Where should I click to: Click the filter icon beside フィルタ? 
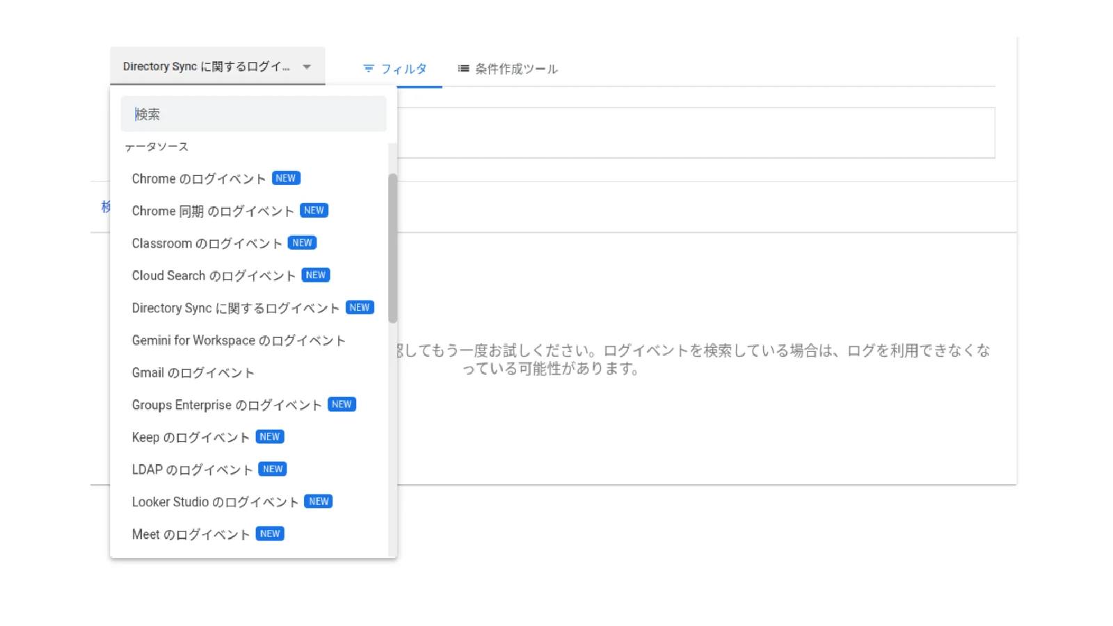coord(369,69)
